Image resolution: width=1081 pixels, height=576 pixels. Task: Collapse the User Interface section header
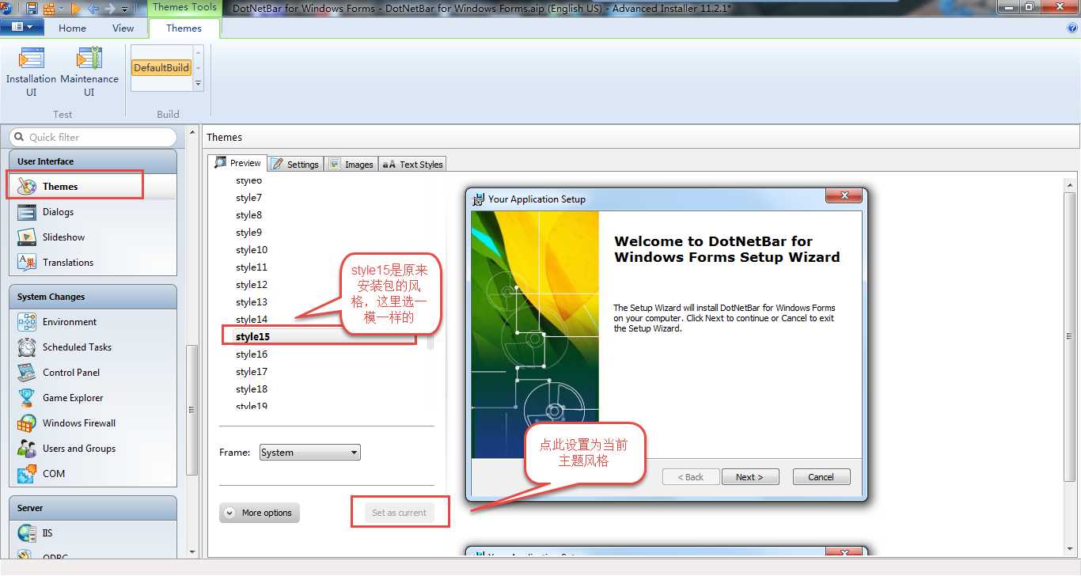(93, 161)
